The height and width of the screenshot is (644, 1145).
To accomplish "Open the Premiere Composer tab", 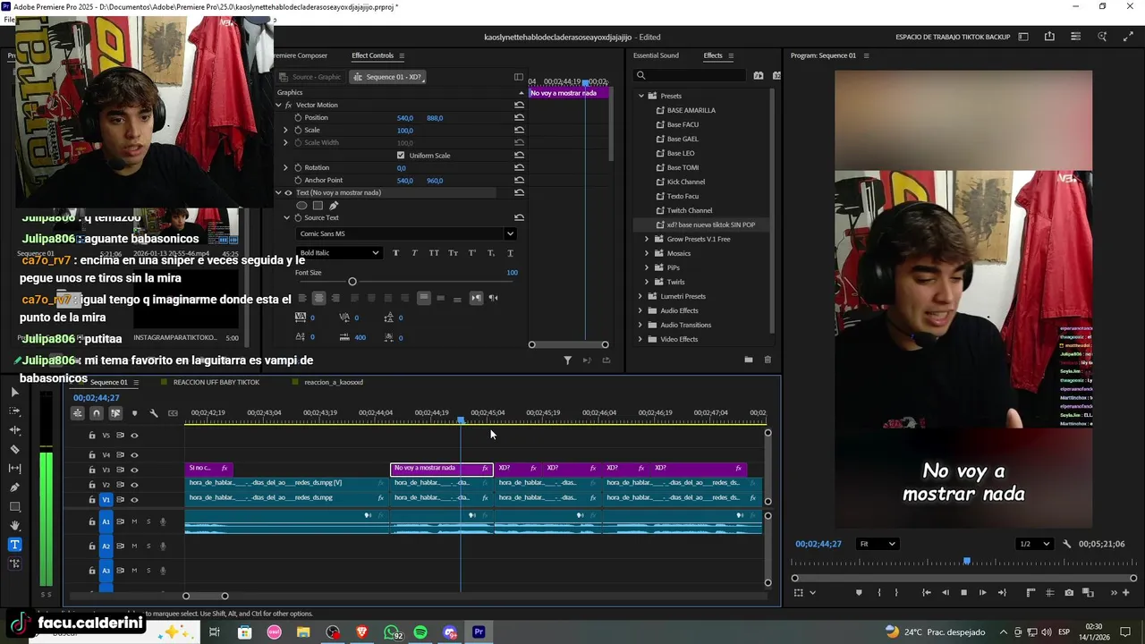I will coord(301,55).
